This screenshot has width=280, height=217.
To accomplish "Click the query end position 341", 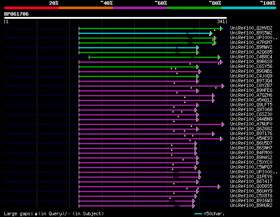I will coord(221,21).
